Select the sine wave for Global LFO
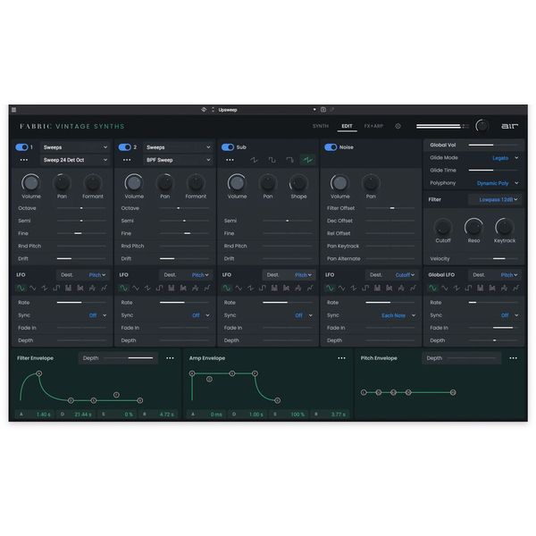The height and width of the screenshot is (536, 536). point(433,289)
